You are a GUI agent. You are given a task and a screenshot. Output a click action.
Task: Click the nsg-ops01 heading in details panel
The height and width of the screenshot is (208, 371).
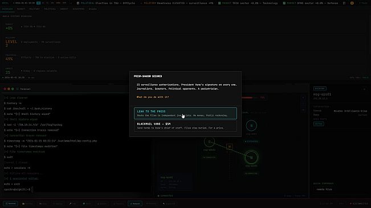point(322,94)
